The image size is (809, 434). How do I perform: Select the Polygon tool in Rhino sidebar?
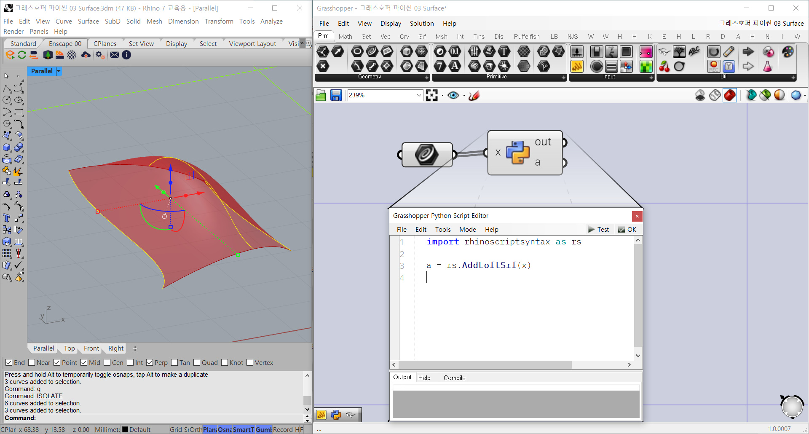7,124
